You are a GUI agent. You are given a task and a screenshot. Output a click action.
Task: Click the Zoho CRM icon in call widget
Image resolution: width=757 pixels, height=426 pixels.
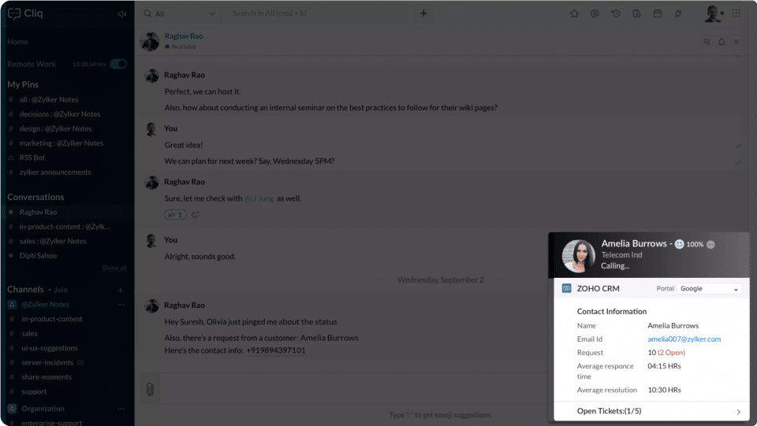pyautogui.click(x=567, y=289)
